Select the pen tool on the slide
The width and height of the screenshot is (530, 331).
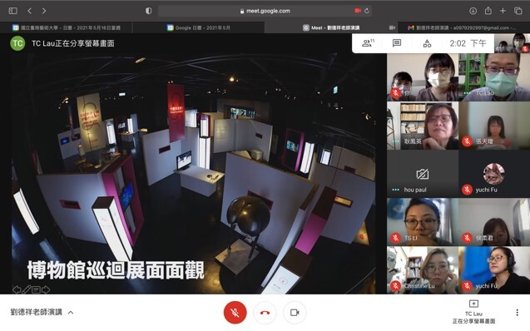point(27,289)
